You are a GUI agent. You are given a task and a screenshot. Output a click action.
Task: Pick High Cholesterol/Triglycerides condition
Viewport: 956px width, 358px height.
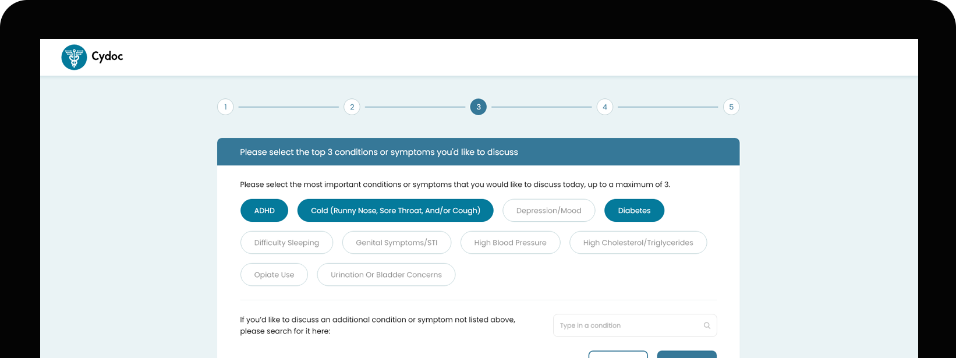pyautogui.click(x=638, y=243)
